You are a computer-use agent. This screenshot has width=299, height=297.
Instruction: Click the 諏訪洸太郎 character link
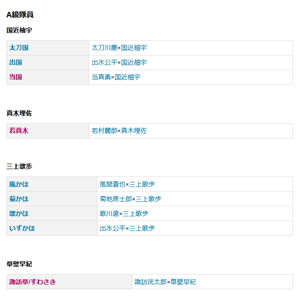pos(151,282)
